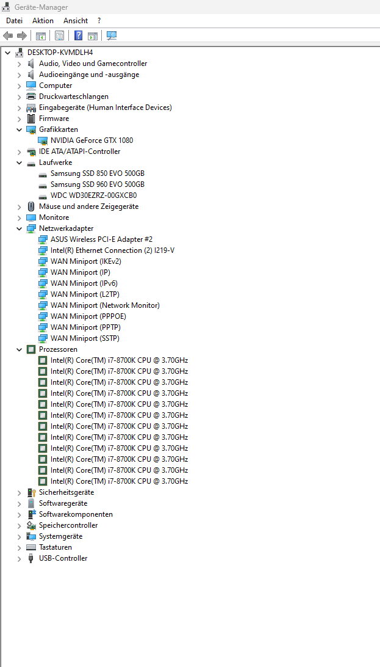This screenshot has width=380, height=667.
Task: Collapse the Prozessoren category
Action: pos(19,349)
